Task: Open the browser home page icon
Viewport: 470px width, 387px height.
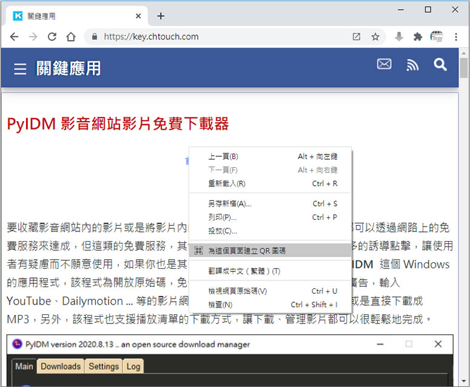Action: point(71,37)
